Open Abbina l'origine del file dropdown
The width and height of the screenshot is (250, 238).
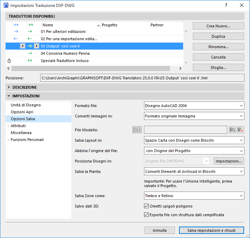pos(194,151)
